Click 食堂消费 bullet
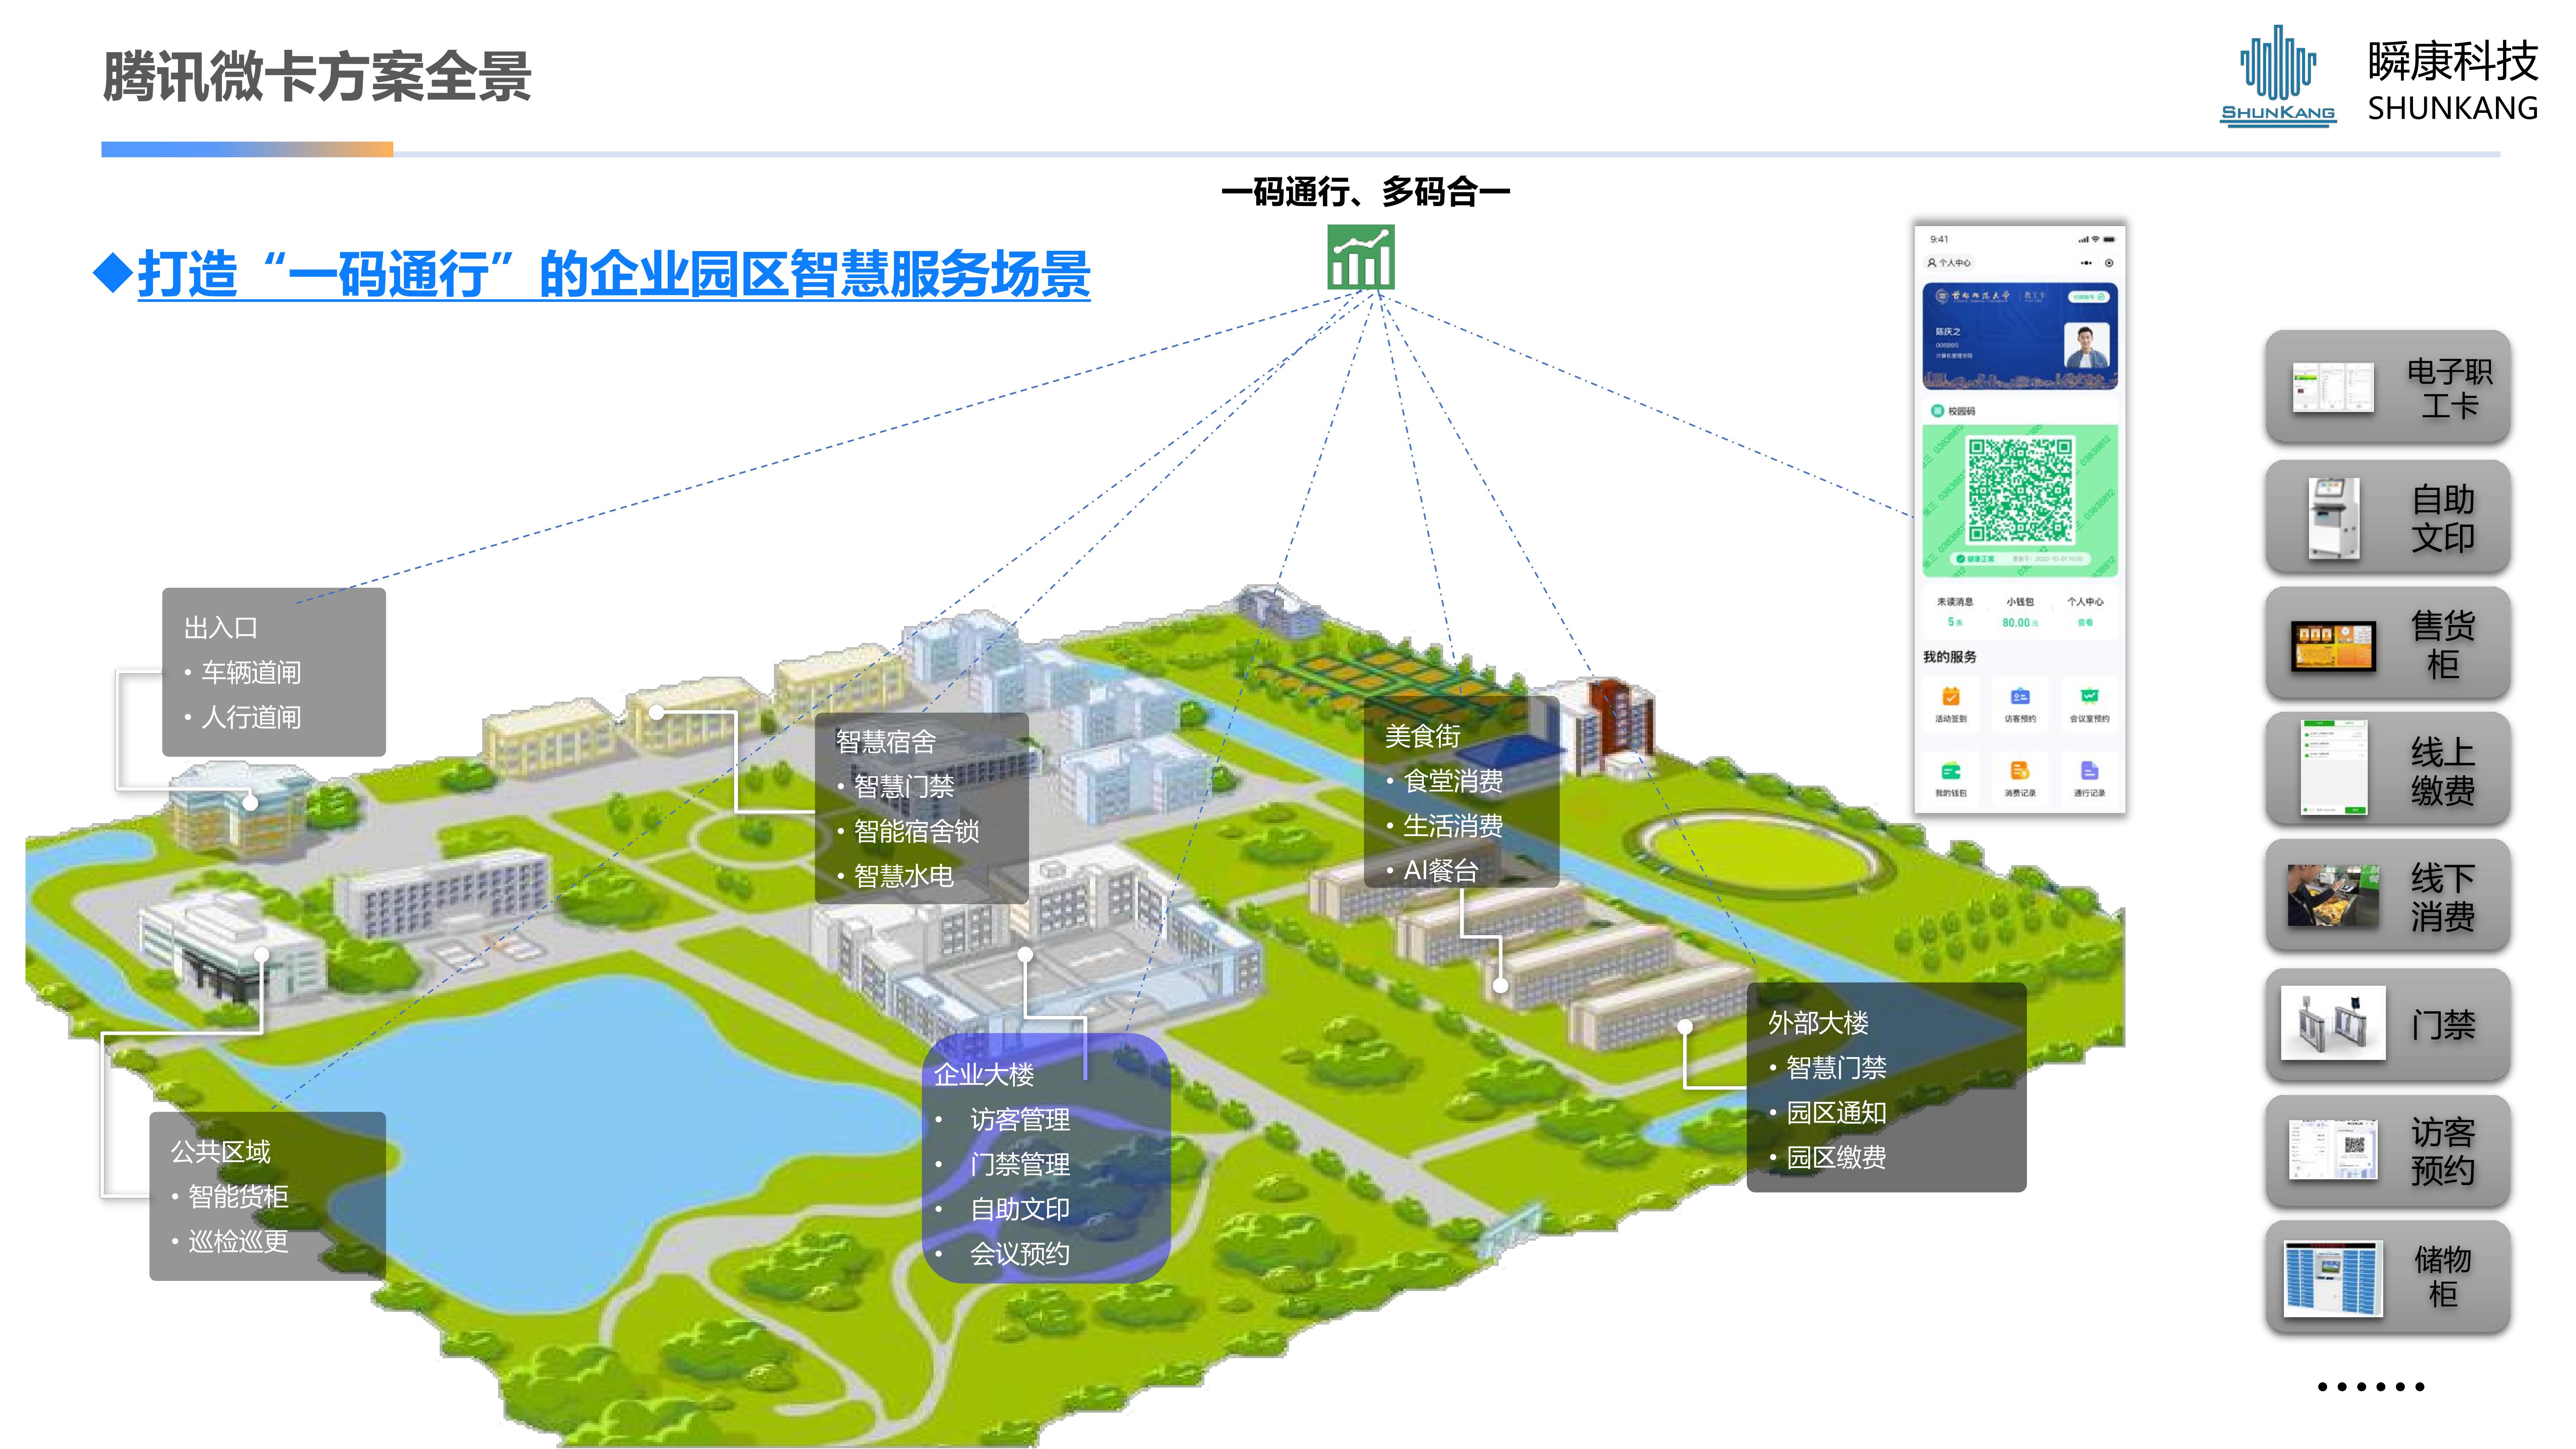This screenshot has width=2576, height=1449. 1453,780
